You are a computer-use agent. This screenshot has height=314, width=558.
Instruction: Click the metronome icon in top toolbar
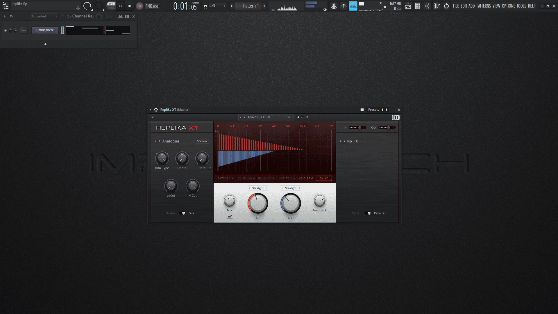pyautogui.click(x=334, y=6)
